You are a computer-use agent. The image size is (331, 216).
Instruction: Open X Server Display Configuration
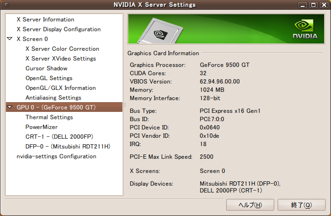(x=59, y=29)
